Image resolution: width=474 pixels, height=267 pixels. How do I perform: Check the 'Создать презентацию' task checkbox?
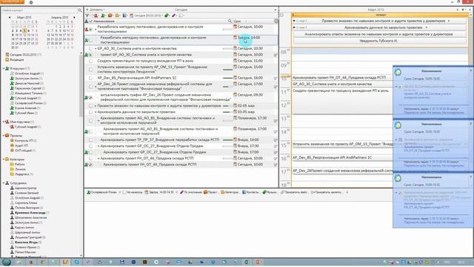pyautogui.click(x=90, y=61)
